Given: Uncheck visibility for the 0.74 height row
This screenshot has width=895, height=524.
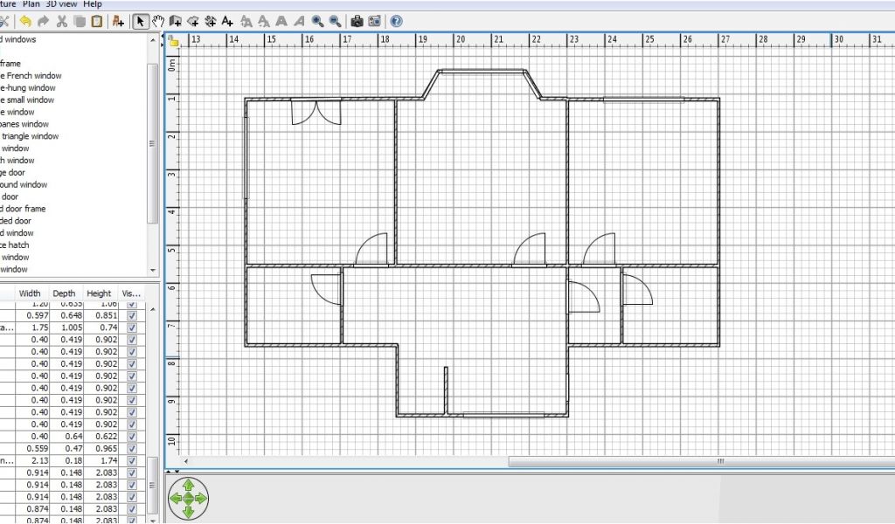Looking at the screenshot, I should point(132,327).
